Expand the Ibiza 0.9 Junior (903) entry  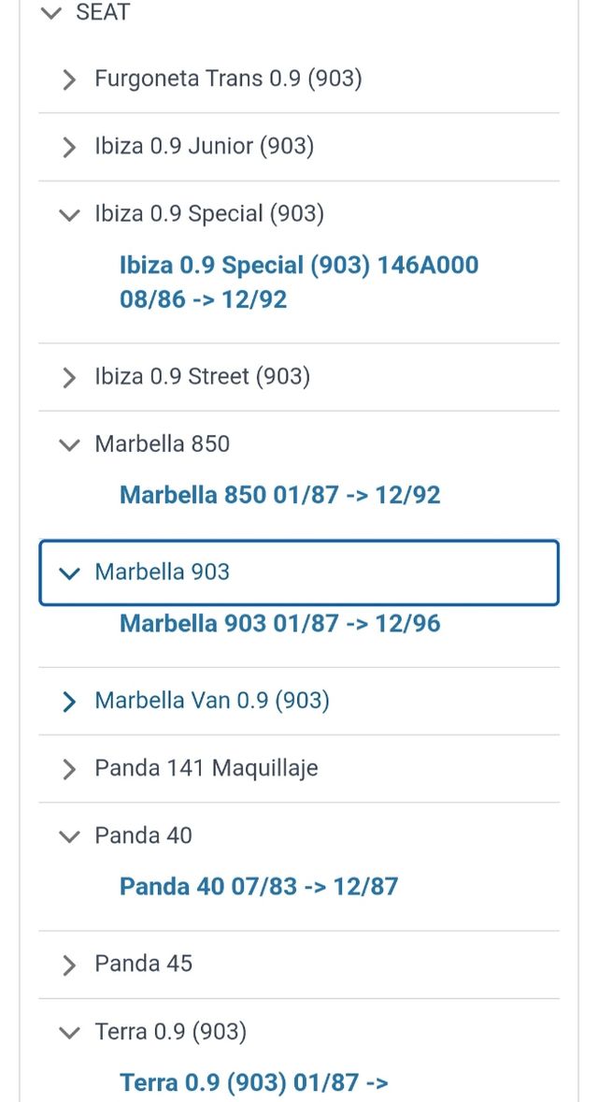68,147
